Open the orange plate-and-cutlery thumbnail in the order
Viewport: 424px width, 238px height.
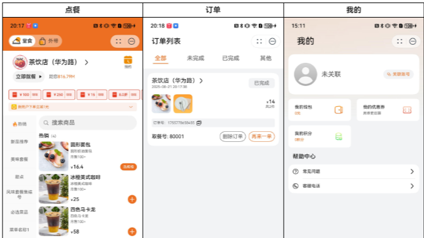coord(183,104)
